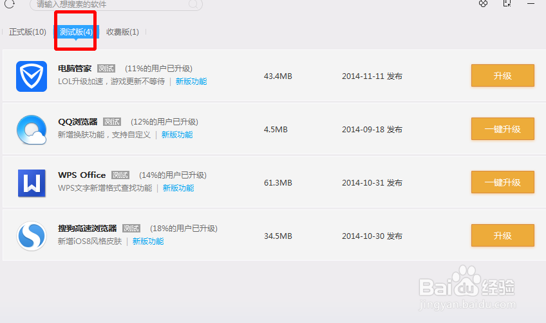Click the WPS文字新增格式查找功能 description
This screenshot has height=323, width=546.
105,188
